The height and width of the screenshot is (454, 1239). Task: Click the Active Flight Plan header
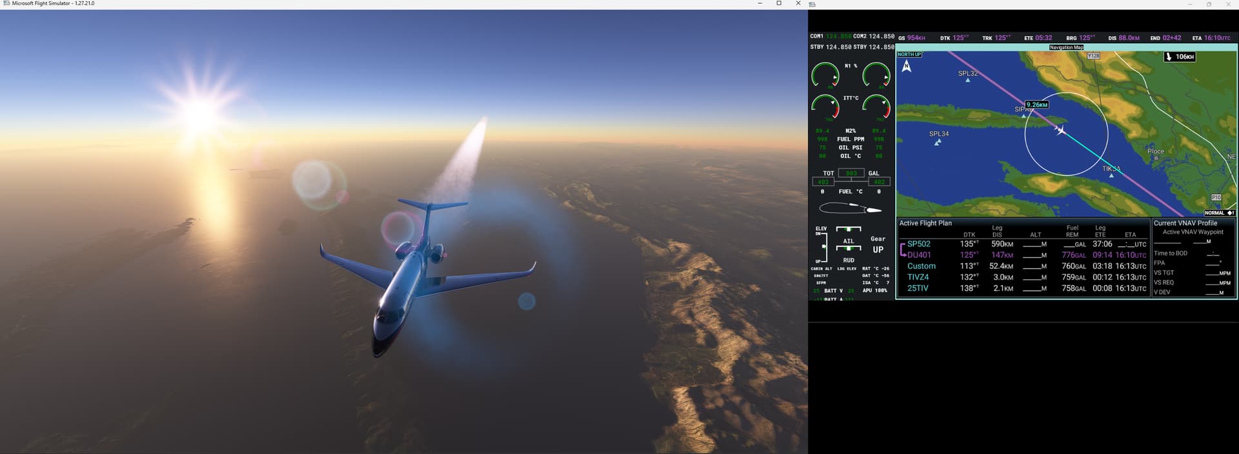point(925,223)
